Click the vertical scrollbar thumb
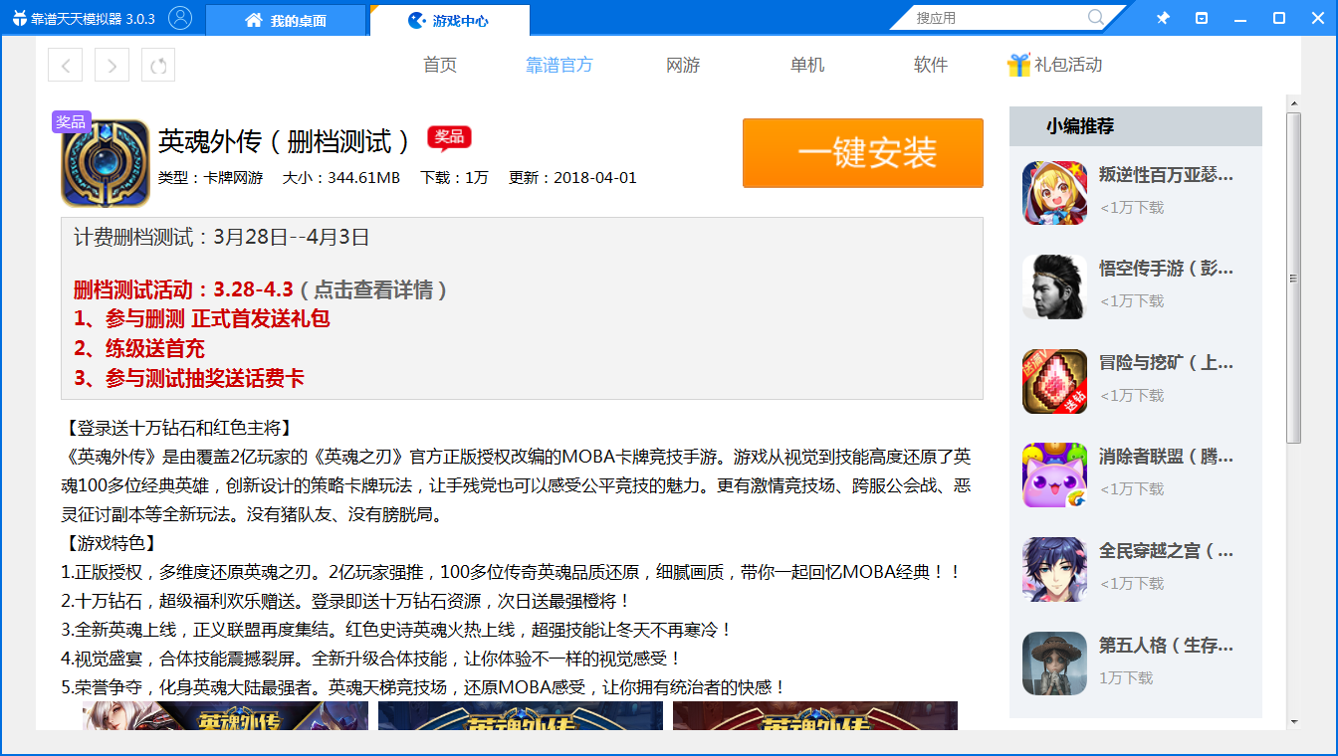Screen dimensions: 1338x756 [x=1294, y=278]
